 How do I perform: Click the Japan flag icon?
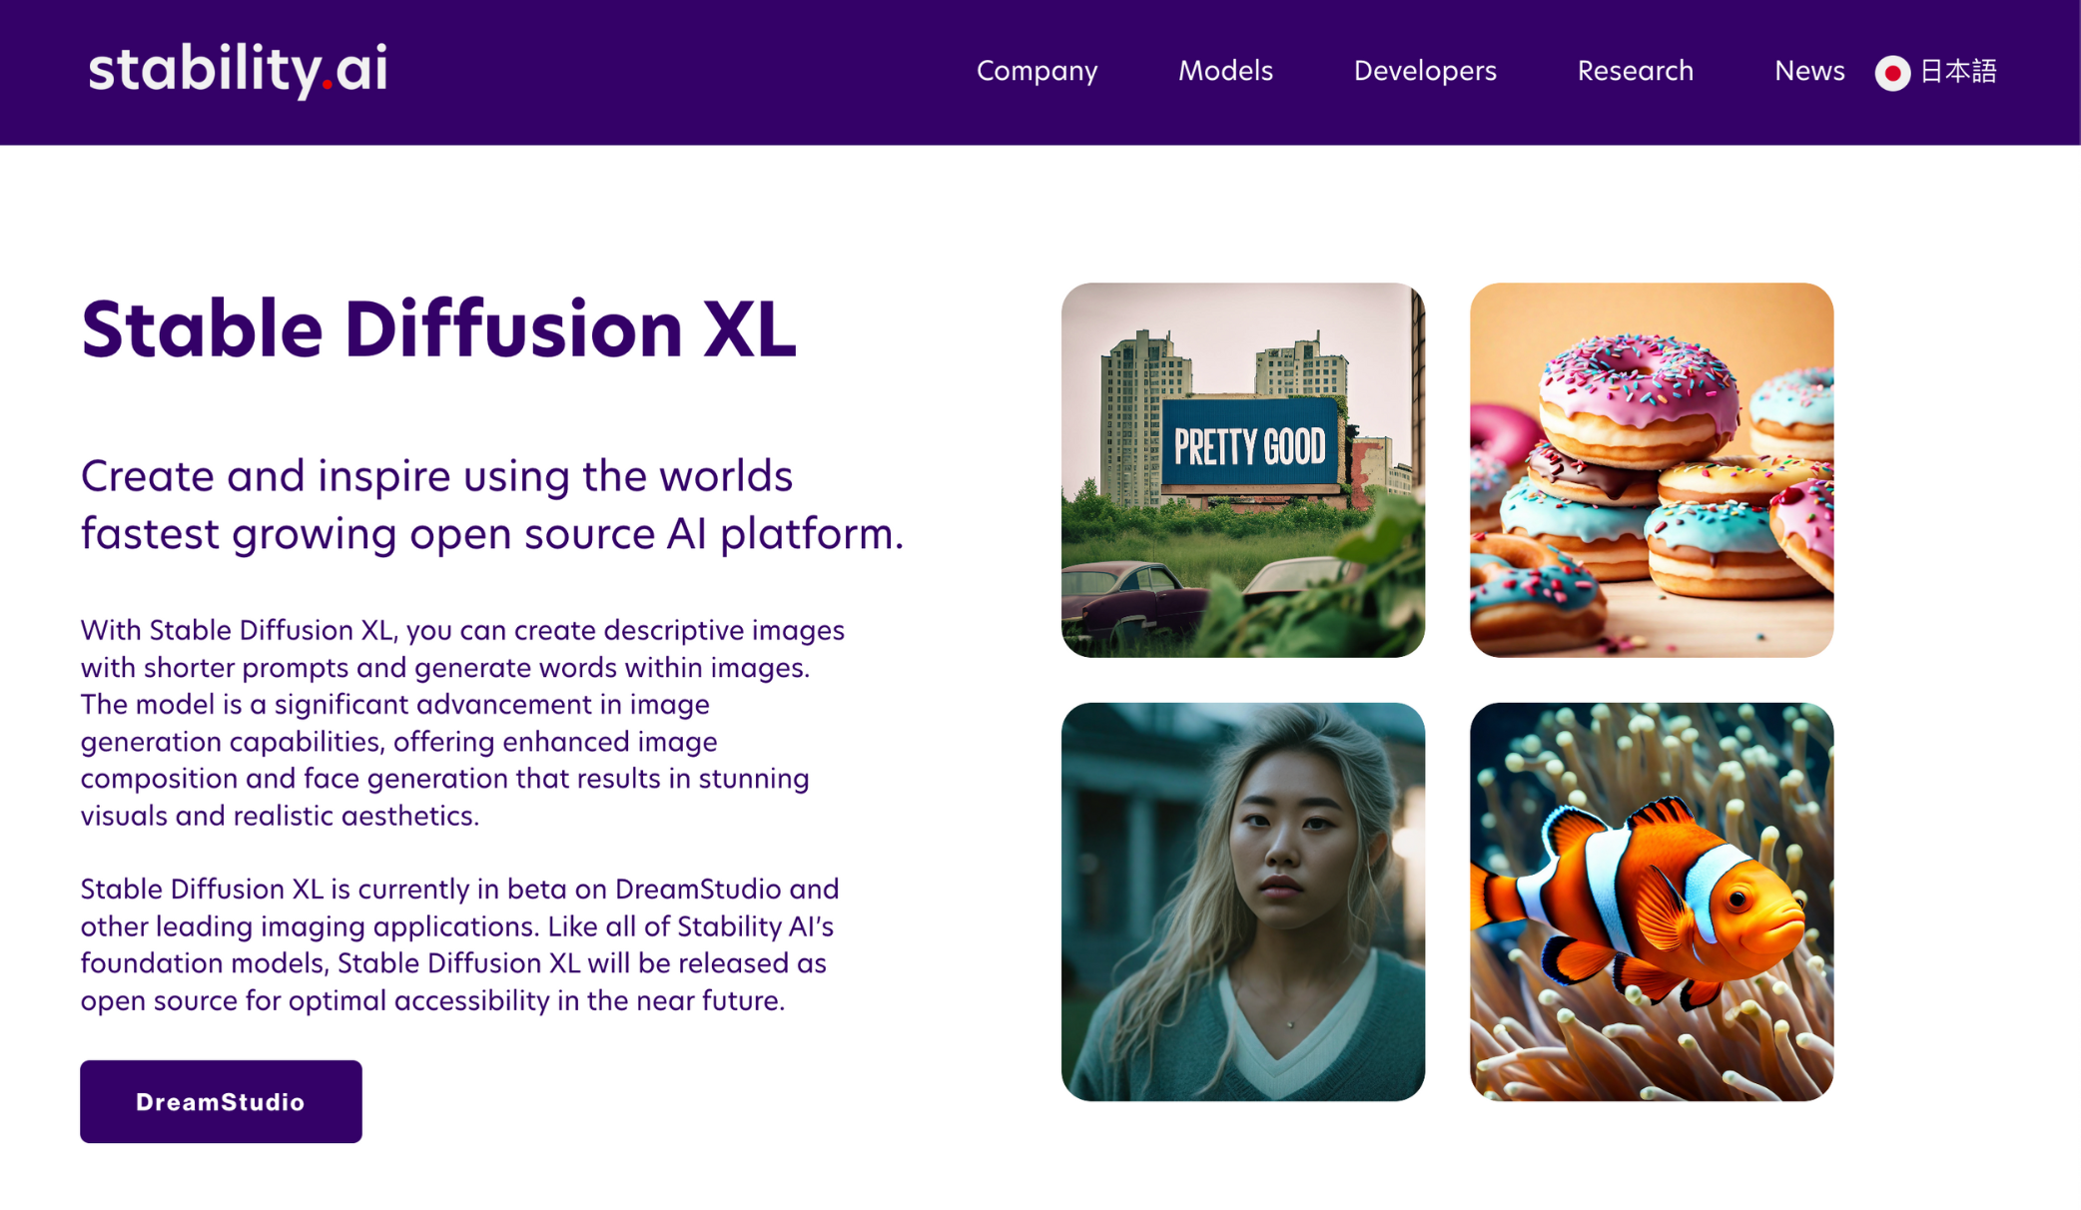click(1893, 73)
